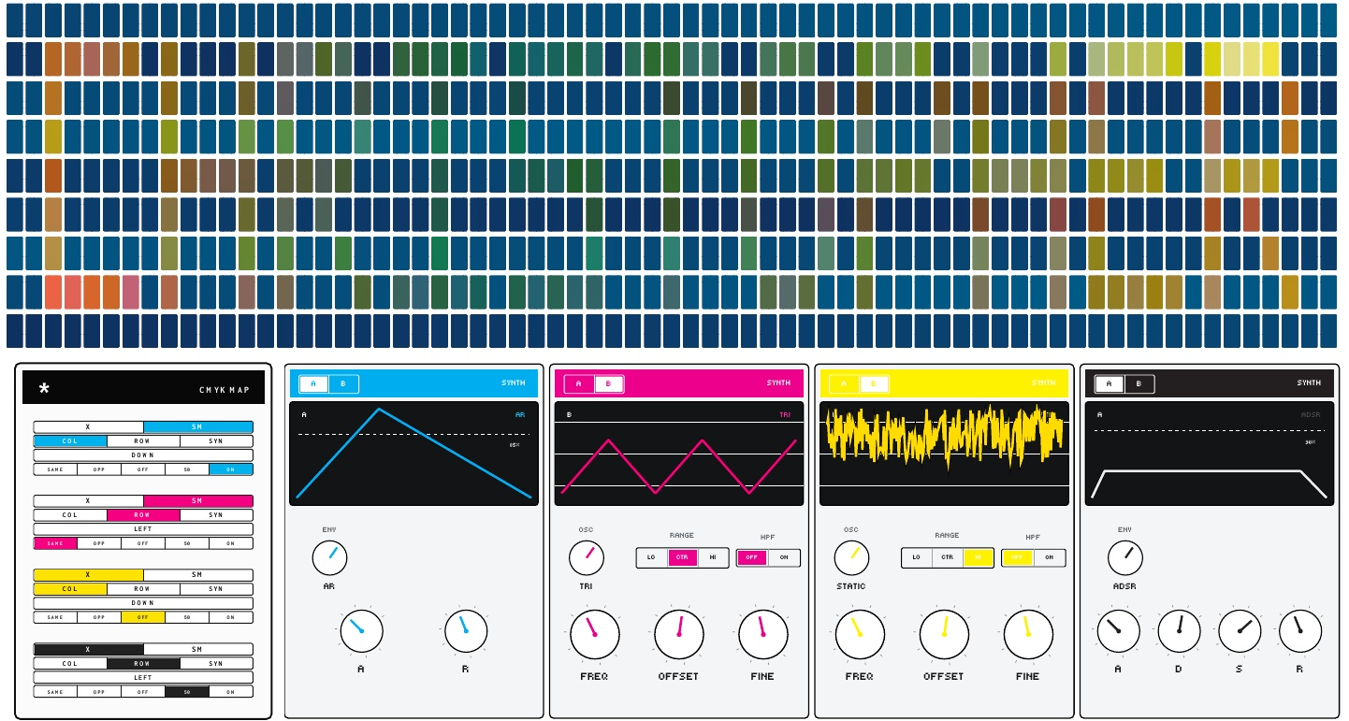Screen dimensions: 1349x721
Task: Click the DOWN direction bar in yellow group
Action: click(x=143, y=603)
